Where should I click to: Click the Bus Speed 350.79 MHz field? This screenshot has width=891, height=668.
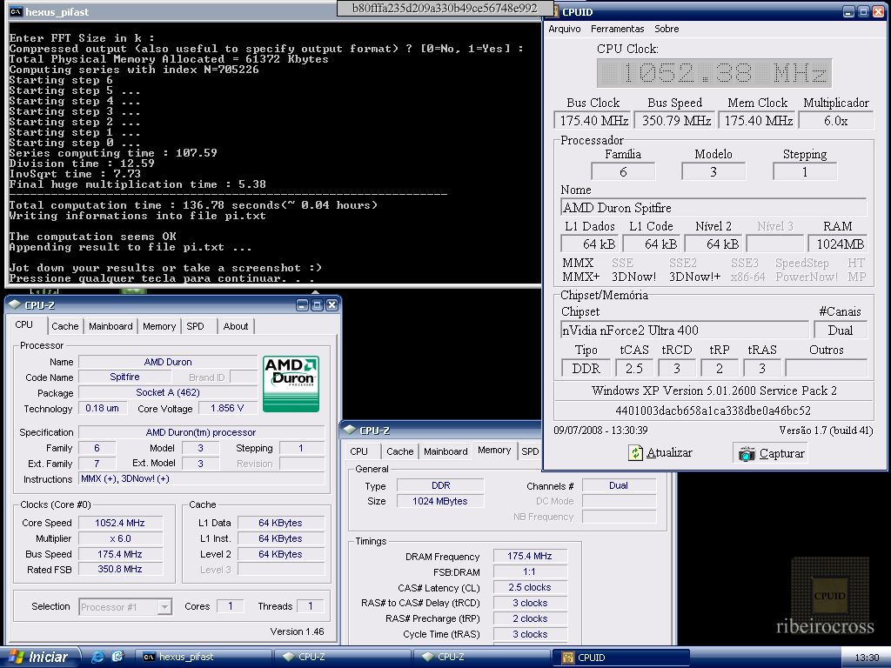676,120
